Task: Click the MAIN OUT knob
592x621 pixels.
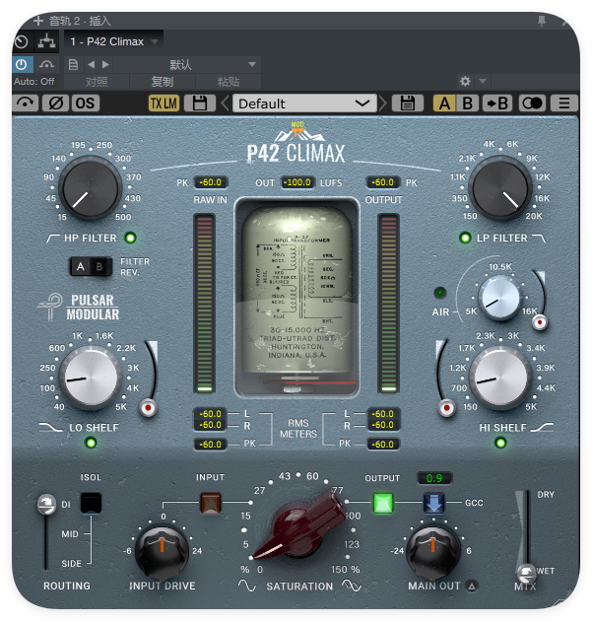Action: tap(433, 552)
